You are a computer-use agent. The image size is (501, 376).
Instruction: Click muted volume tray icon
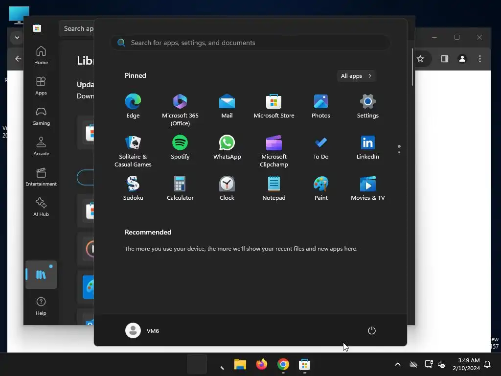click(x=442, y=364)
